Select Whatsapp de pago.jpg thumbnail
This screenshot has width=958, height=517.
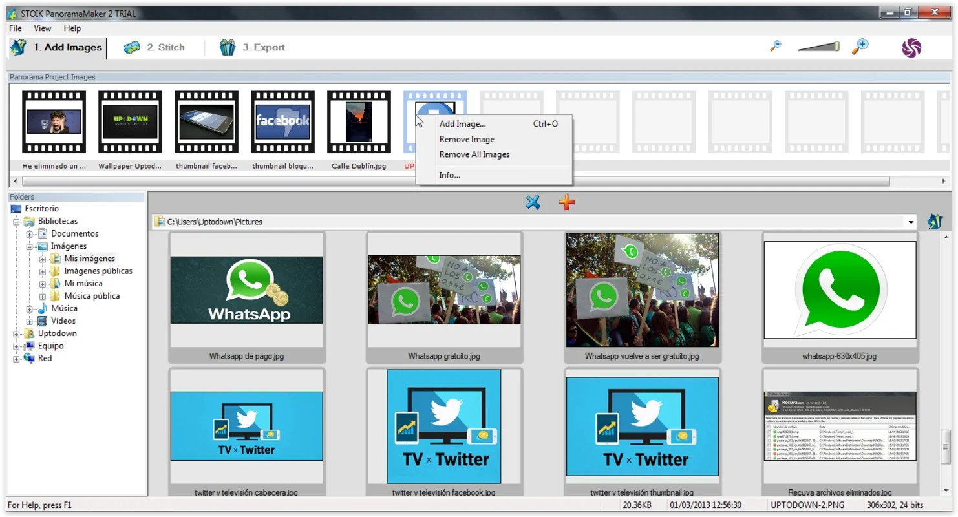pos(246,297)
